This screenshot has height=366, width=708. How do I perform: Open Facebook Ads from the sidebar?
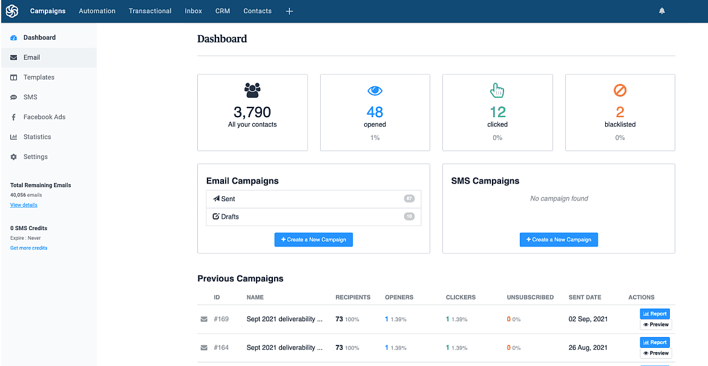(46, 117)
